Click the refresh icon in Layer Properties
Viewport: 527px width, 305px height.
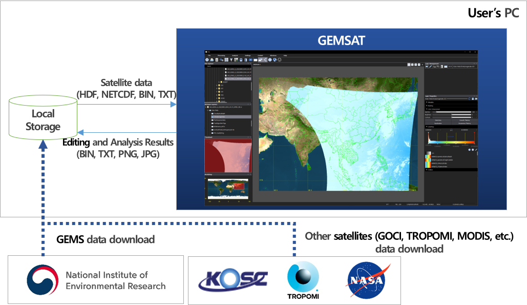(x=469, y=99)
